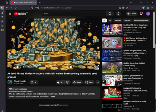The width and height of the screenshot is (156, 112).
Task: Bookmark this page with star
Action: [127, 8]
